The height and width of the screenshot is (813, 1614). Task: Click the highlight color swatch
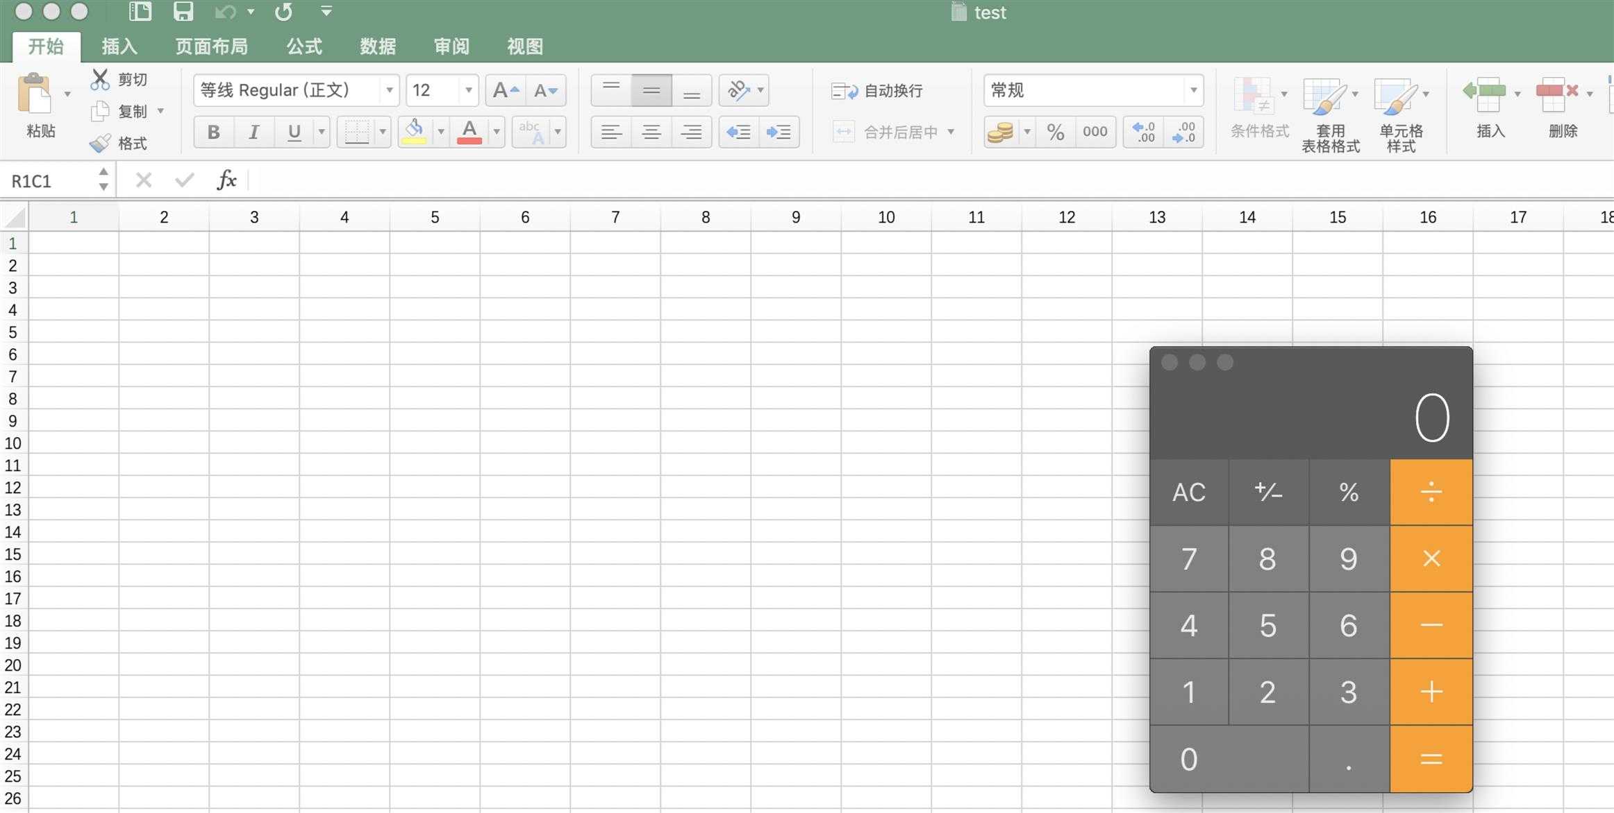[x=415, y=138]
